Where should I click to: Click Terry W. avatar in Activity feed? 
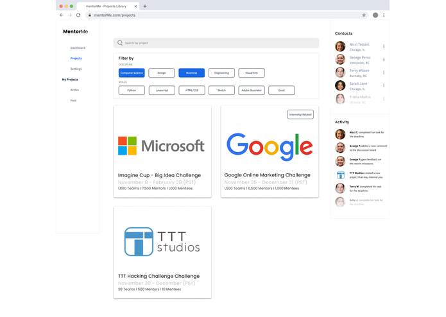pyautogui.click(x=340, y=188)
